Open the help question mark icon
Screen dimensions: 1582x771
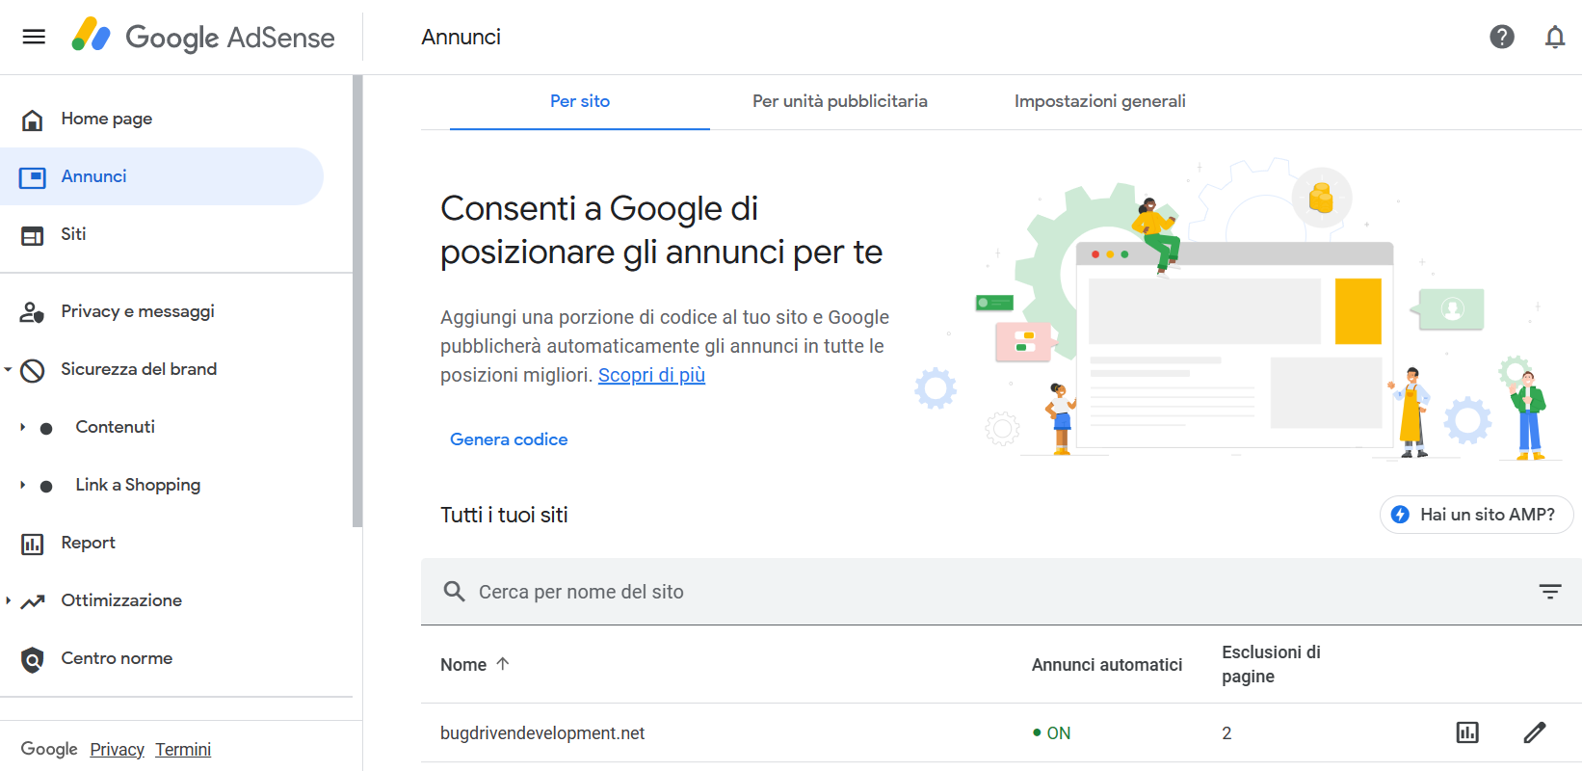click(x=1501, y=37)
